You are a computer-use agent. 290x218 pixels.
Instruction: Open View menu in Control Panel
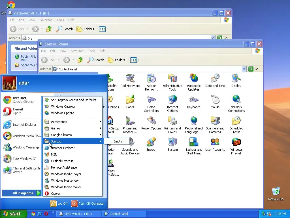[63, 51]
